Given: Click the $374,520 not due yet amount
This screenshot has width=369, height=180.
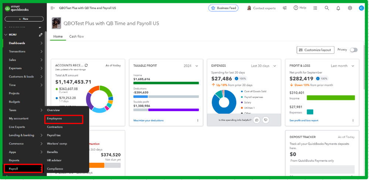Looking at the screenshot, I should click(110, 155).
